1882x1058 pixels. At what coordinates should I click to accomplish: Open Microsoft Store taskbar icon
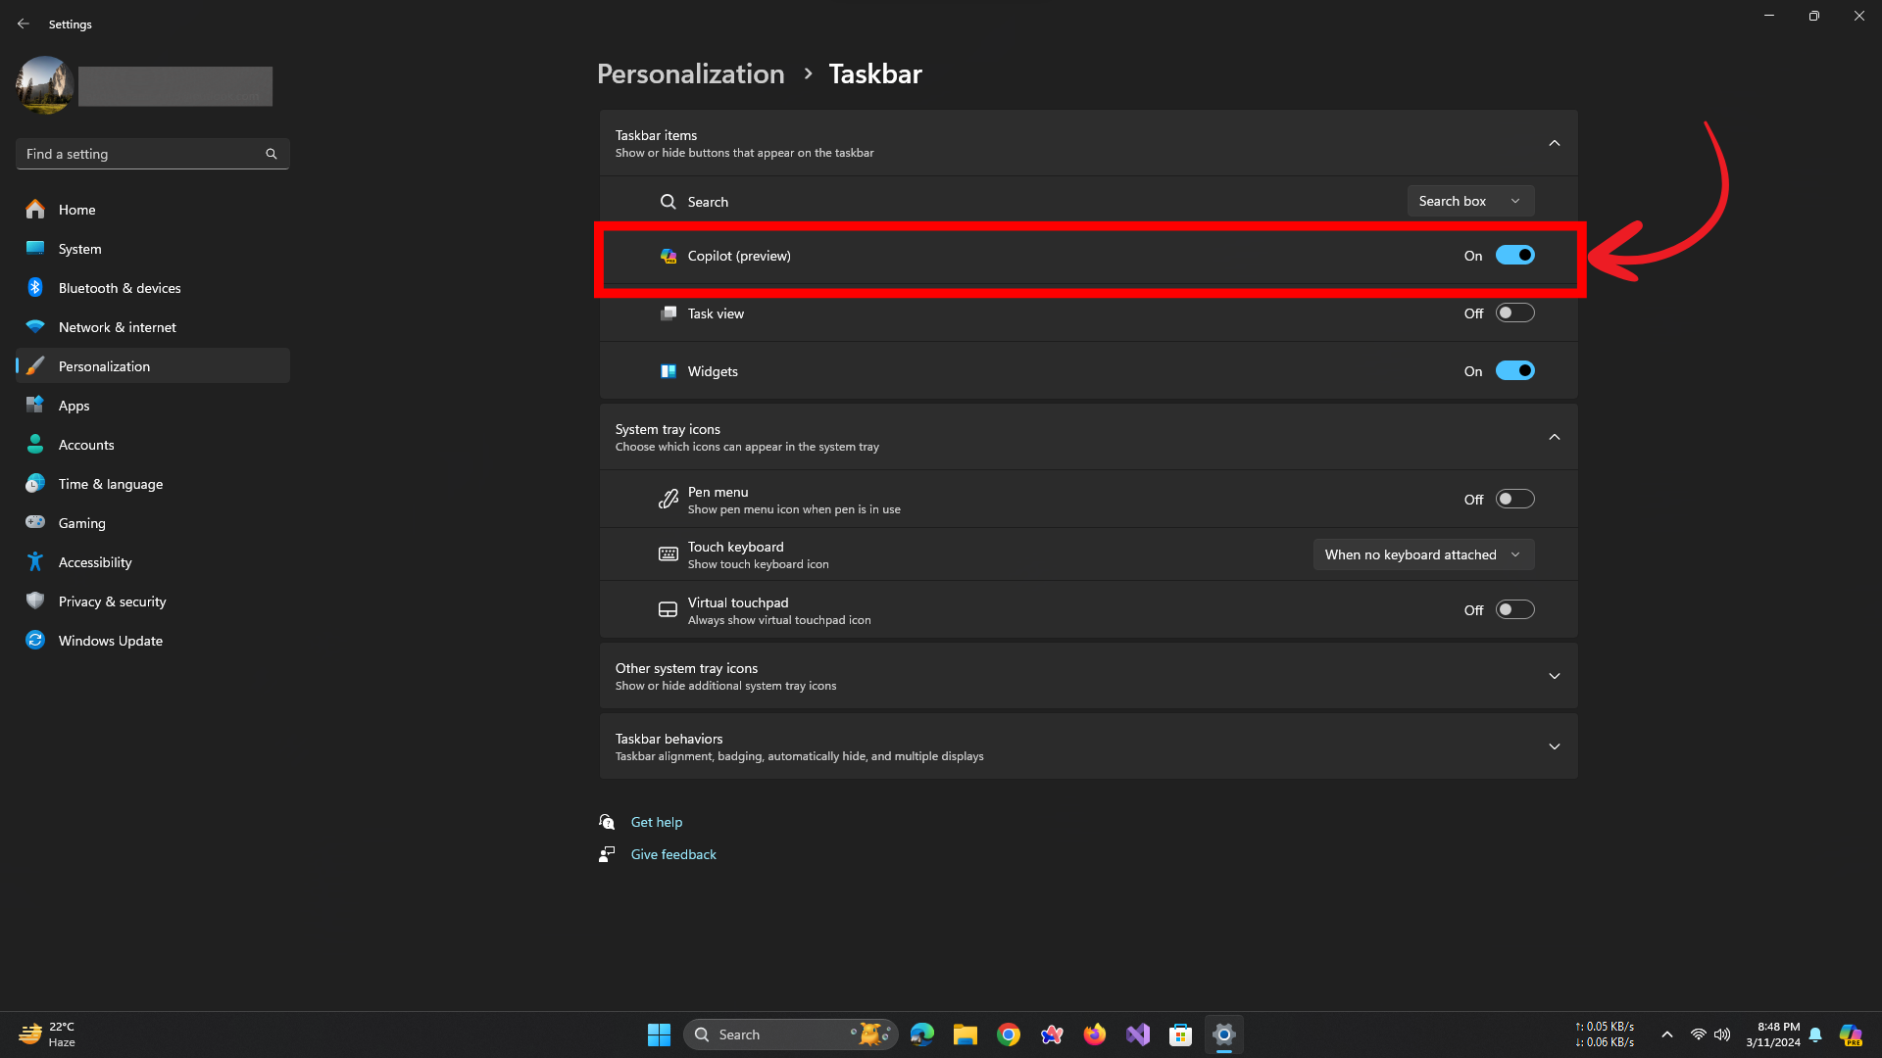click(x=1180, y=1034)
